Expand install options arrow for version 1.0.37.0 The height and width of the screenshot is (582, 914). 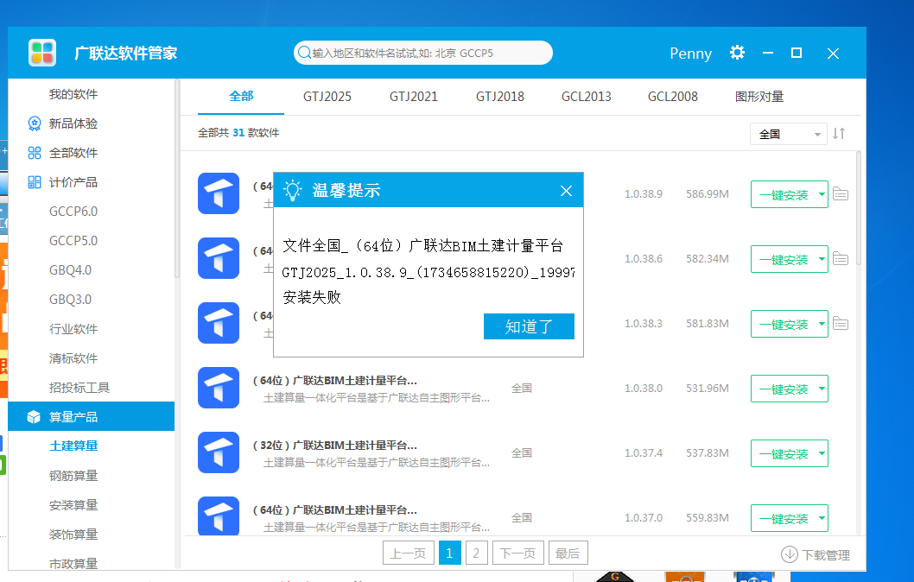click(x=822, y=517)
